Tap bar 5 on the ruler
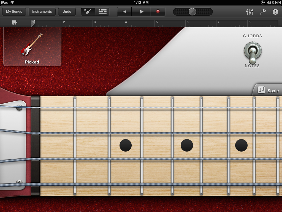The image size is (282, 212). [x=157, y=22]
